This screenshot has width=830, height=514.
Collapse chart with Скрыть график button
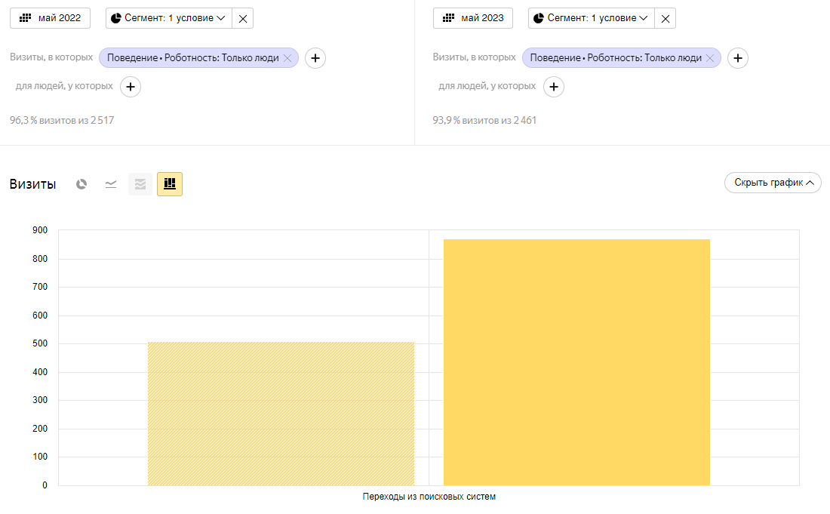pos(773,183)
